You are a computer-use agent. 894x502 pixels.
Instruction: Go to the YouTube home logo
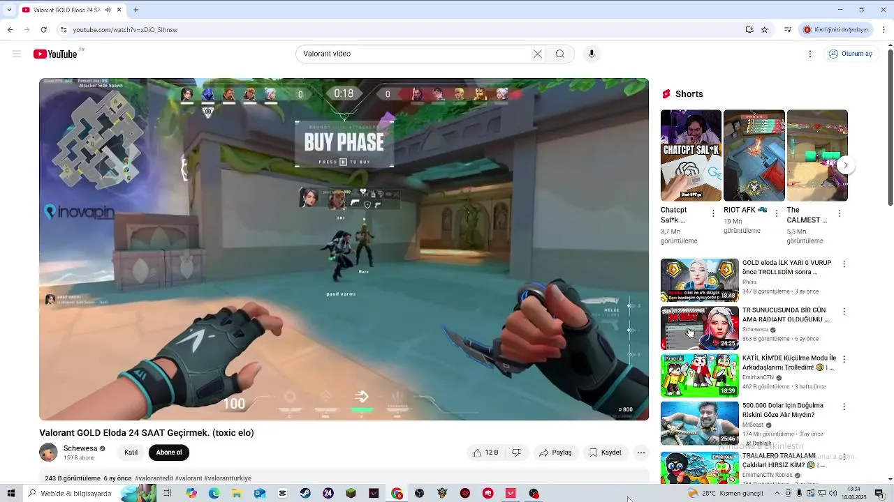[x=56, y=54]
